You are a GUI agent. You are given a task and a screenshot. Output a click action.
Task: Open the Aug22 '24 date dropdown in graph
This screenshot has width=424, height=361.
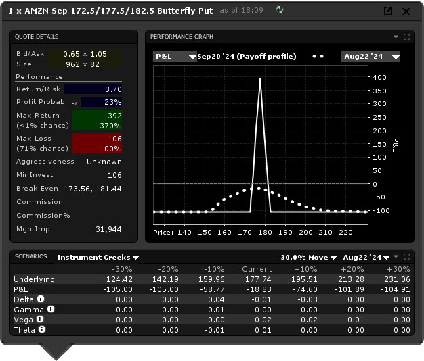[x=370, y=57]
